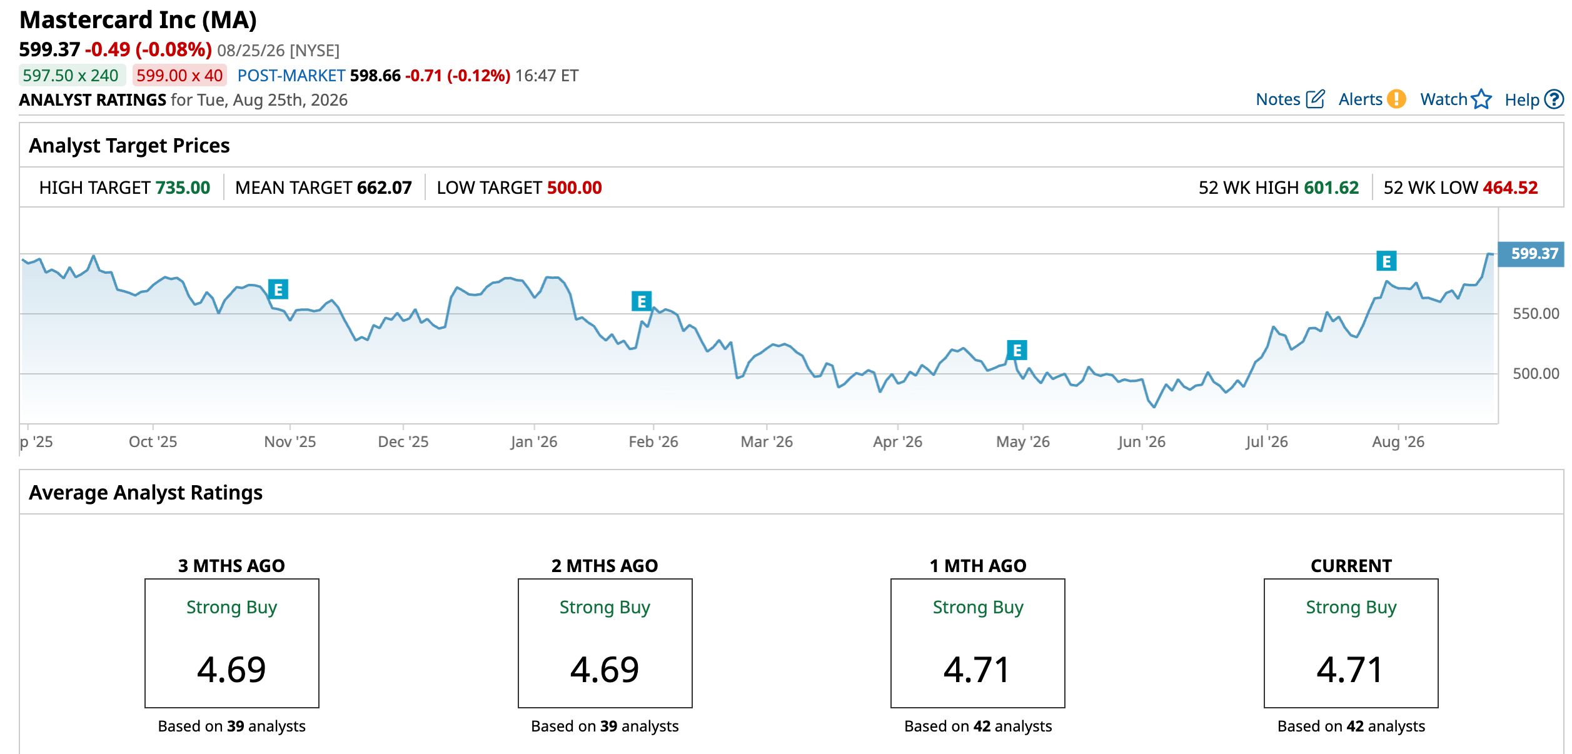Viewport: 1572px width, 754px height.
Task: Click the Notes pencil edit icon
Action: 1316,99
